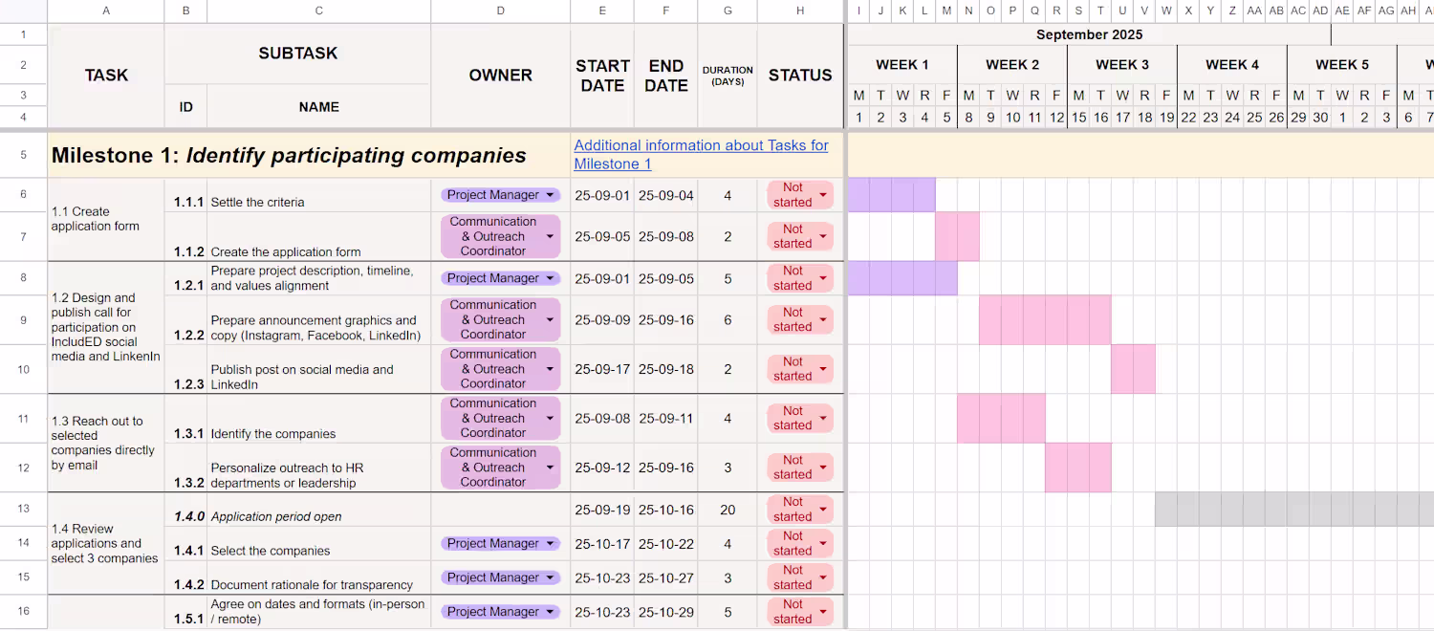Select column D header
Viewport: 1434px width, 631px height.
501,11
